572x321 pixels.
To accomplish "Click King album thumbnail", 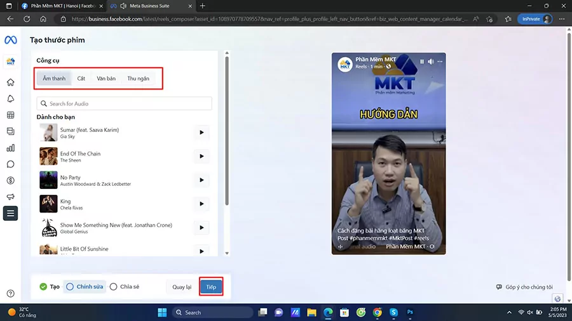I will tap(48, 204).
